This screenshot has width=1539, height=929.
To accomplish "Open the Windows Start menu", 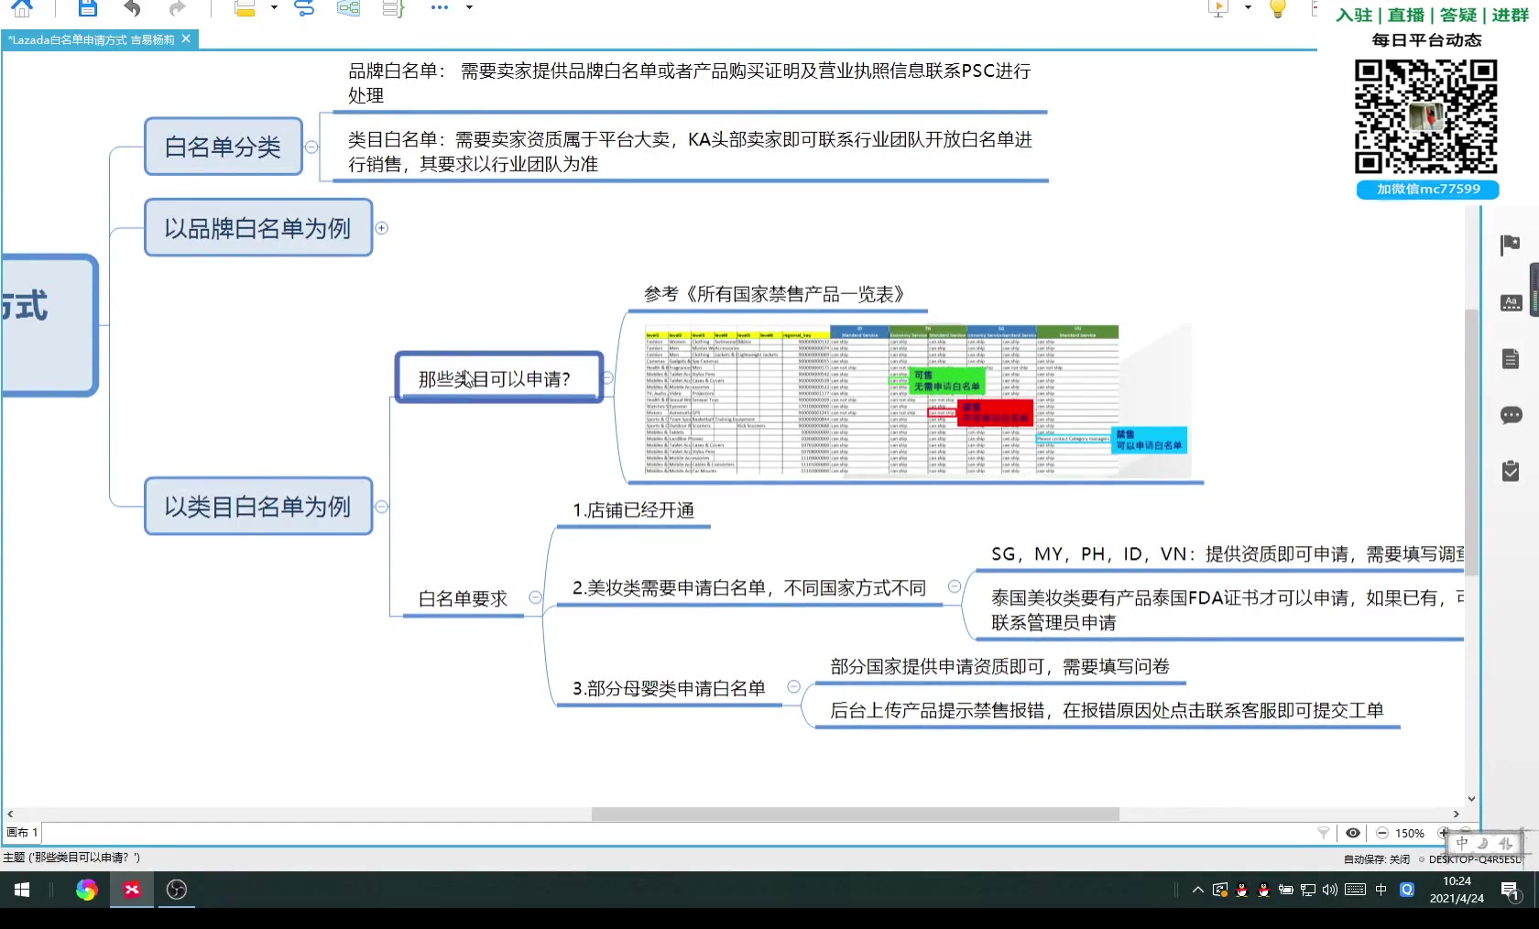I will tap(22, 890).
